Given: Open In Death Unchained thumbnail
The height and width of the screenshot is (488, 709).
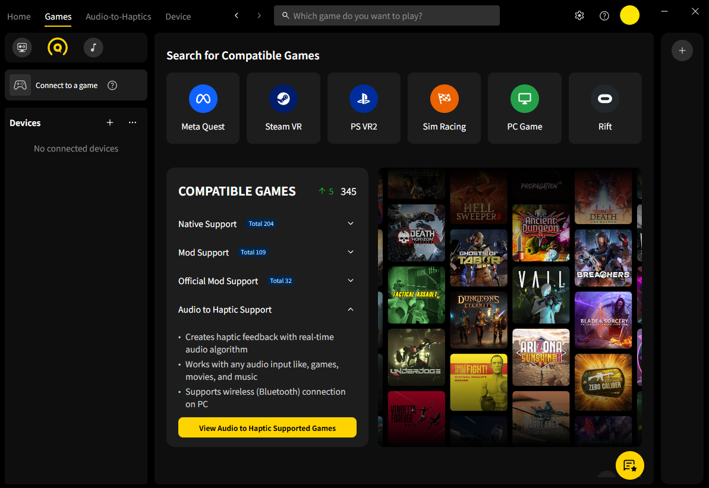Looking at the screenshot, I should [x=603, y=198].
